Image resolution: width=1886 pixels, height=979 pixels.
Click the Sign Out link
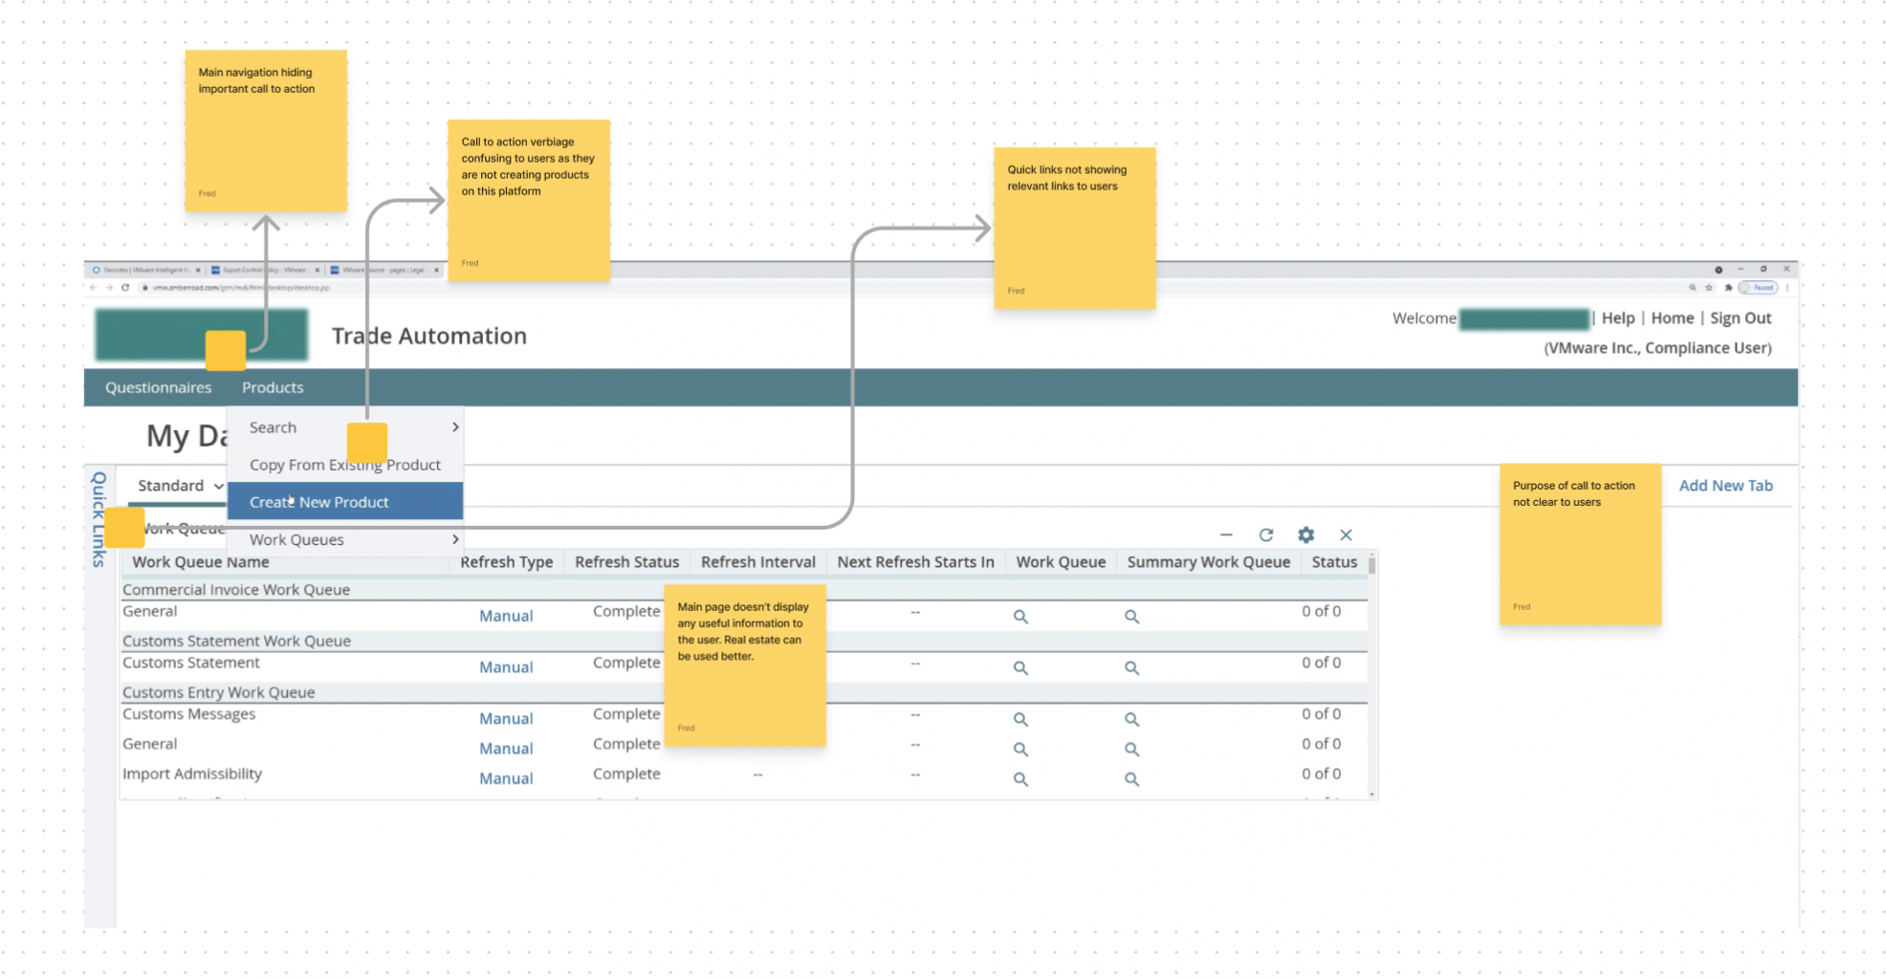[x=1740, y=318]
